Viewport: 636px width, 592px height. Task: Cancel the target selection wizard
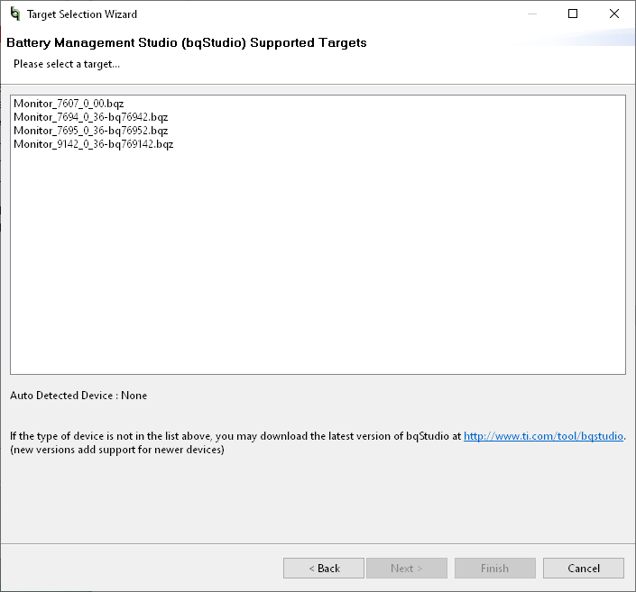point(584,569)
